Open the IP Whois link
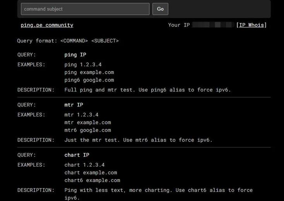Viewport: 284px width, 201px height. coord(251,25)
